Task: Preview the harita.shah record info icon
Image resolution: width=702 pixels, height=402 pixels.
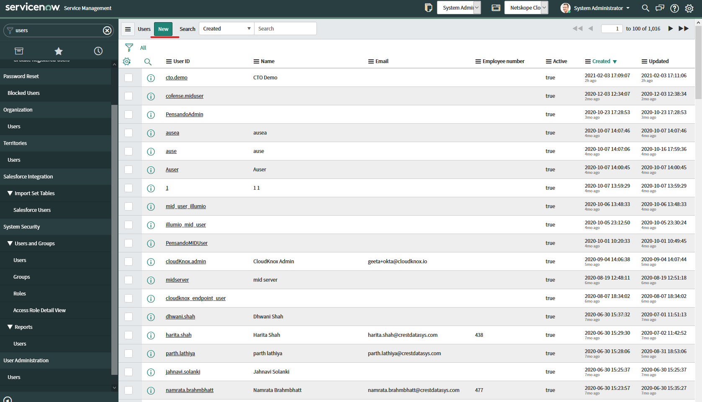Action: pyautogui.click(x=151, y=336)
